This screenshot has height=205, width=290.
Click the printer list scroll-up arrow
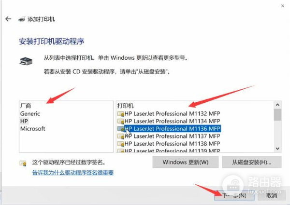[x=277, y=105]
